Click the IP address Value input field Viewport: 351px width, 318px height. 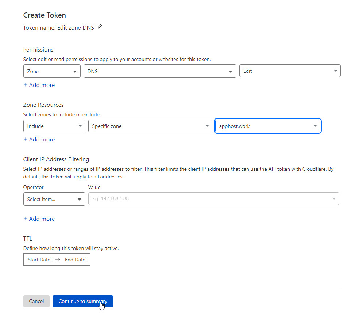(x=208, y=199)
